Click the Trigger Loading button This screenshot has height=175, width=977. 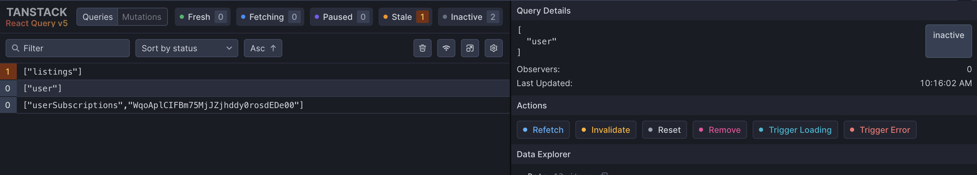pos(795,130)
